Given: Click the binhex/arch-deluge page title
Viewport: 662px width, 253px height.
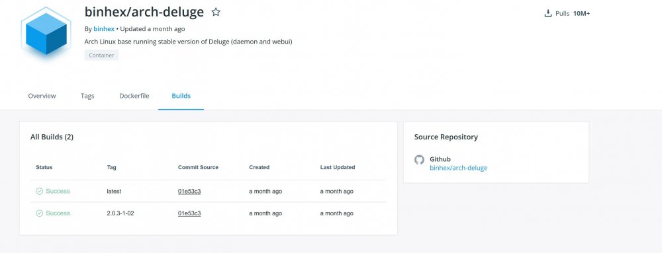Looking at the screenshot, I should 144,12.
